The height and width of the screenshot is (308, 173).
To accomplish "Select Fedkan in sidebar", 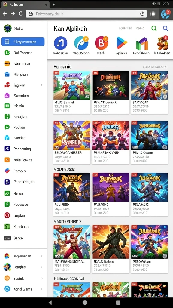I will (x=23, y=127).
